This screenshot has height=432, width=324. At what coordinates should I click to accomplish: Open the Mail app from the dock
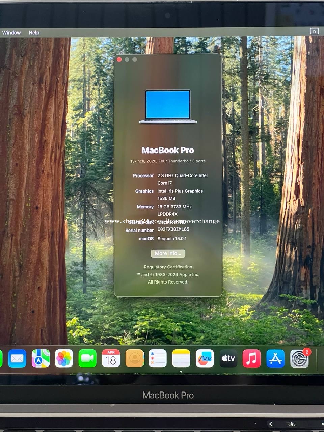pyautogui.click(x=17, y=358)
